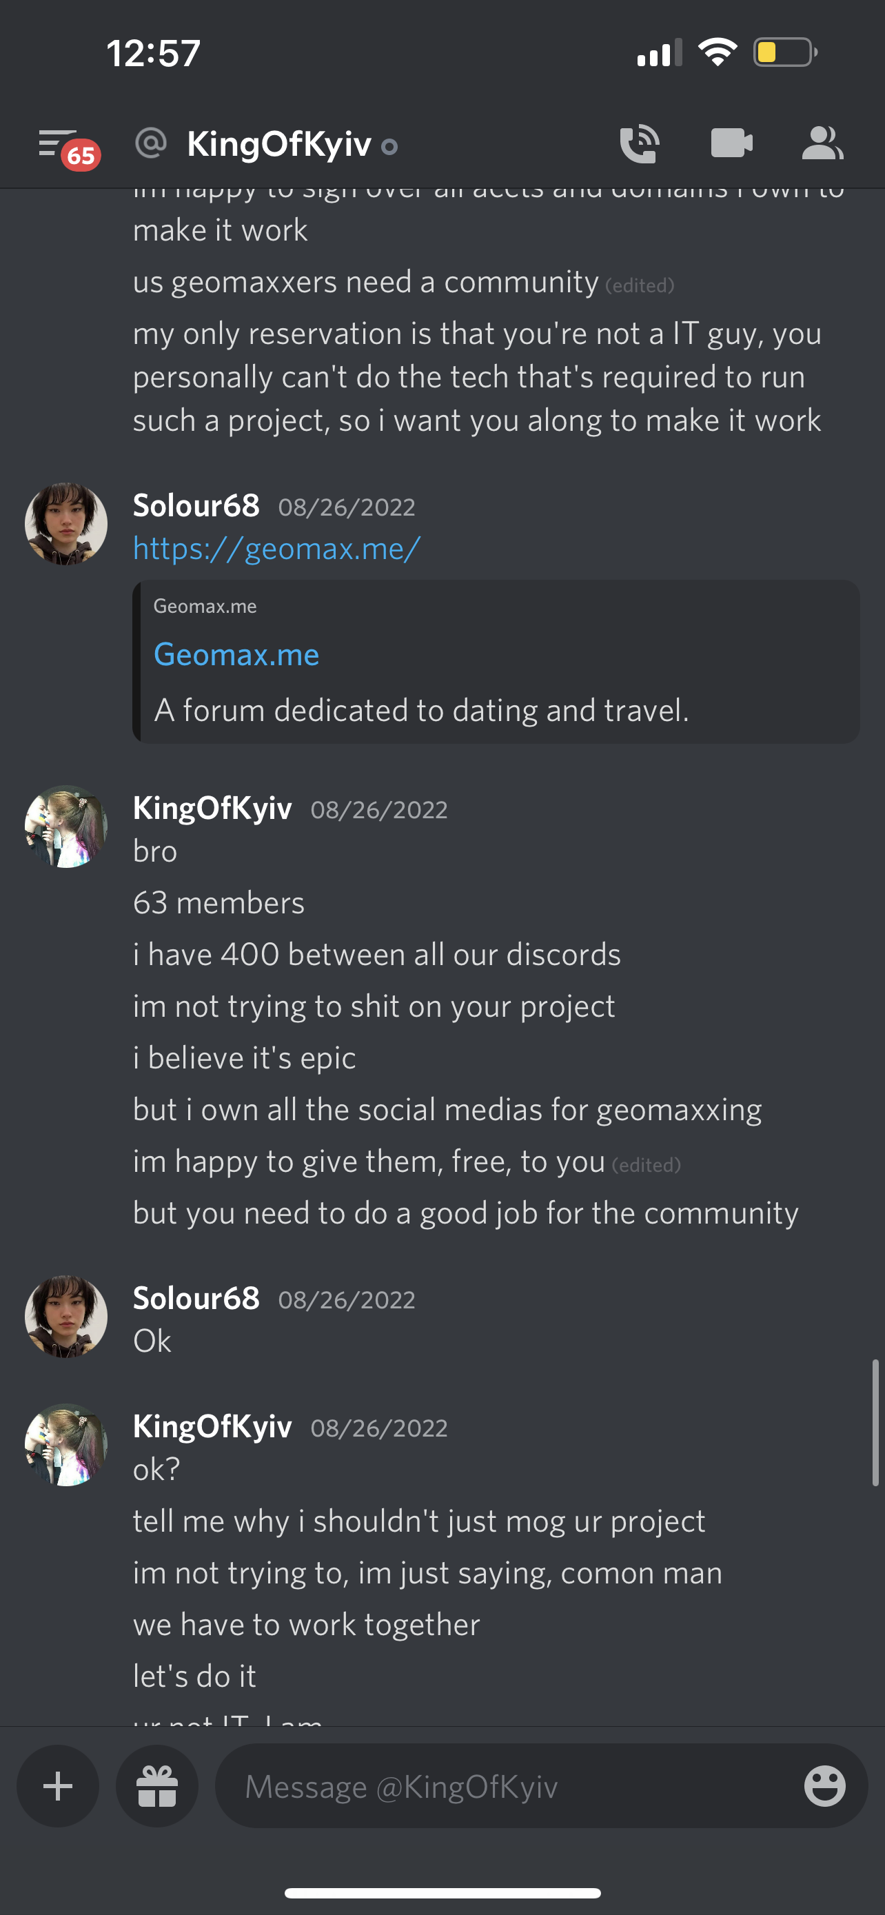Tap the 65 unread notifications badge
The height and width of the screenshot is (1915, 885).
click(81, 155)
